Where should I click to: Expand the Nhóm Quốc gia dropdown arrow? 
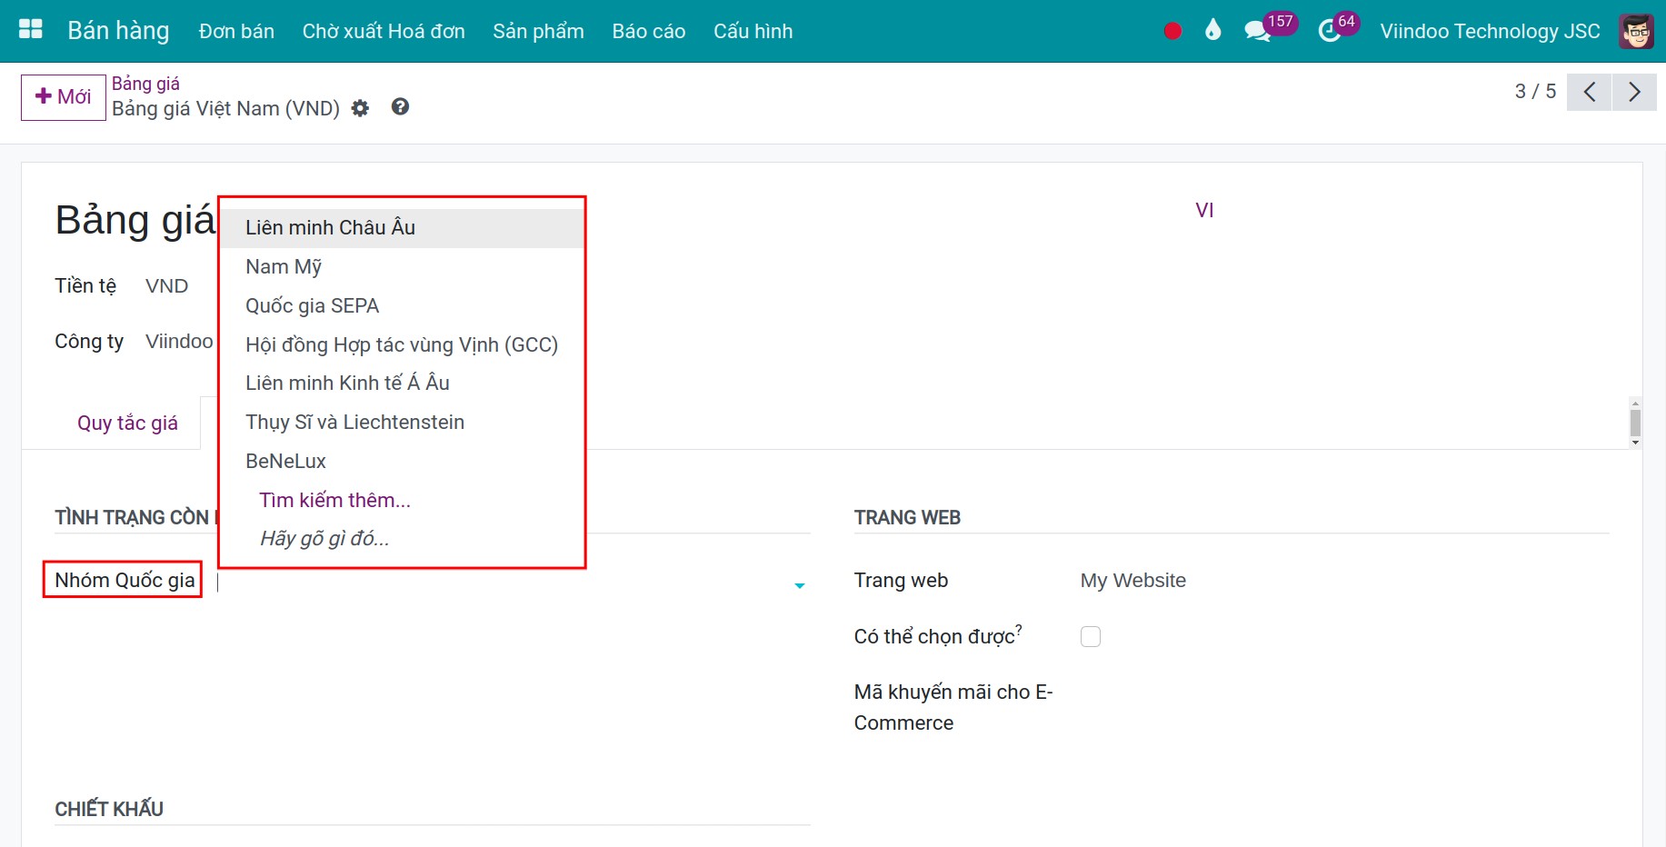pyautogui.click(x=800, y=585)
